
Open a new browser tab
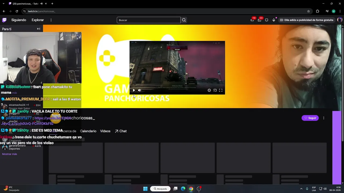point(52,4)
